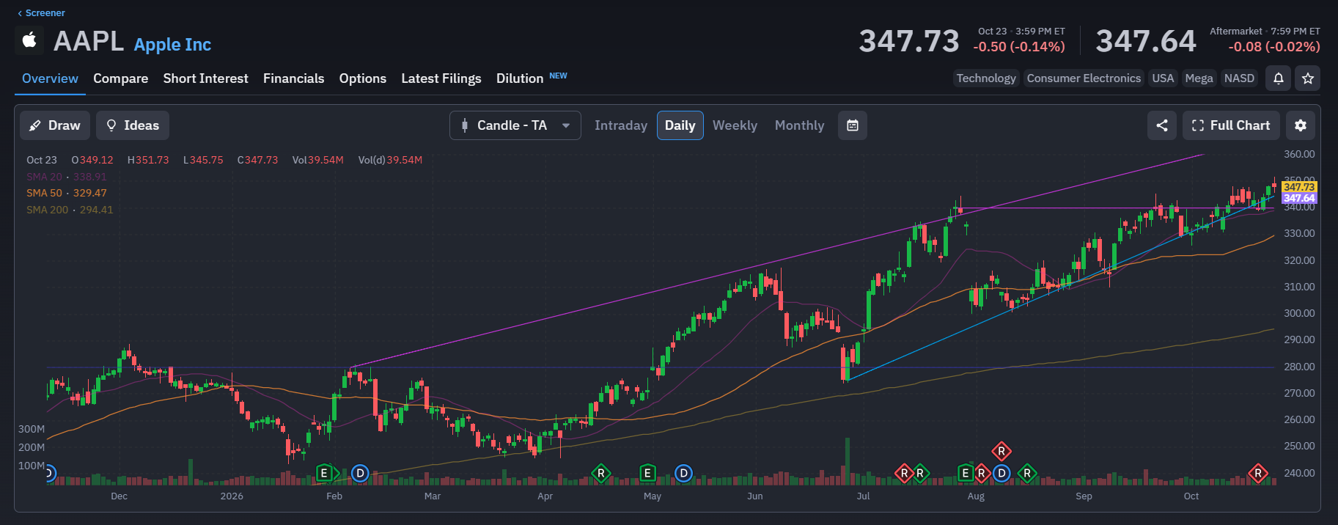The image size is (1338, 525).
Task: Open the Compare tab
Action: [x=121, y=78]
